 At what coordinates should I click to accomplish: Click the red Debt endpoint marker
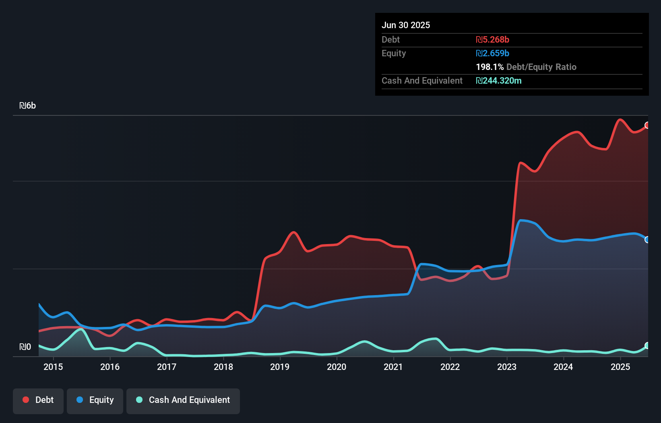click(647, 125)
